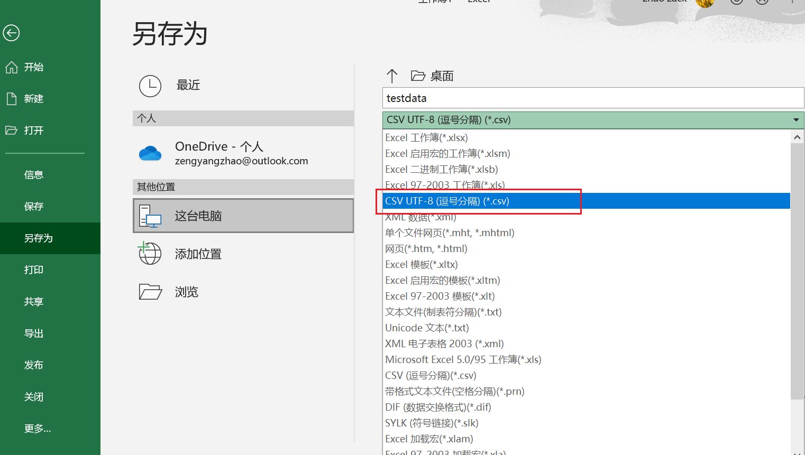Click the Recent (最近) clock icon
Viewport: 805px width, 455px height.
(x=150, y=86)
